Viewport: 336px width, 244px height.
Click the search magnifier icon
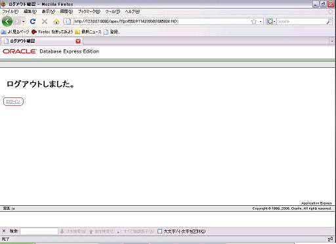pyautogui.click(x=329, y=21)
